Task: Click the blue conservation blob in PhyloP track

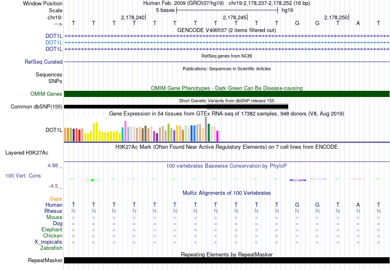Action: point(298,180)
